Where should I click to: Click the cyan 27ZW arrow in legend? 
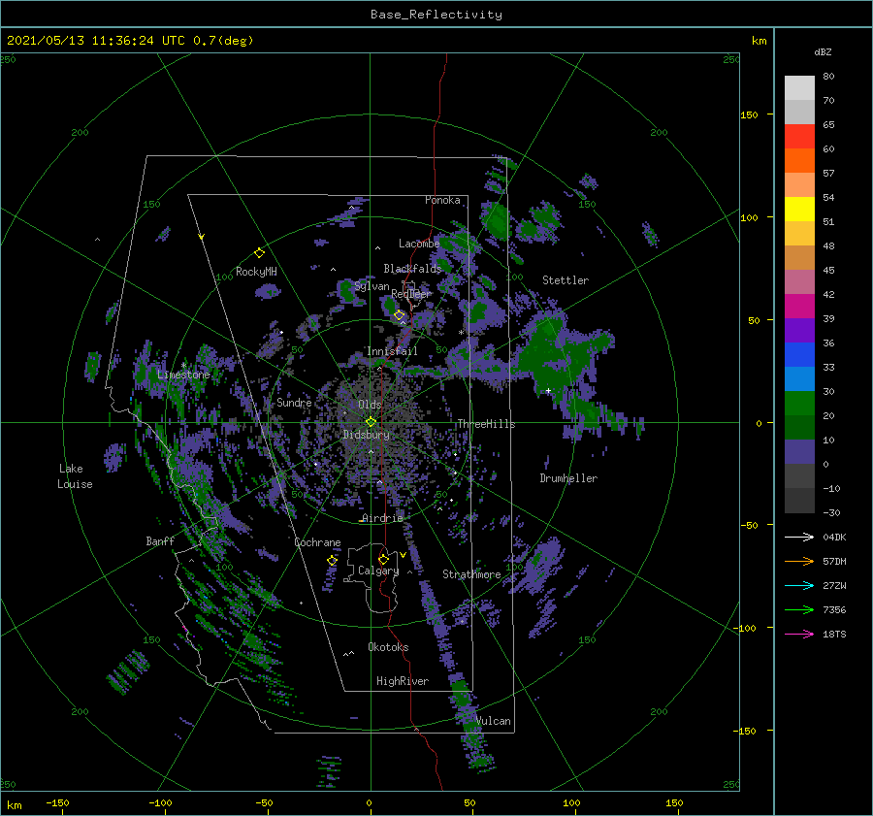coord(799,585)
